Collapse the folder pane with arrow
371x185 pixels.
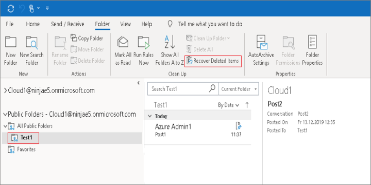pos(139,83)
